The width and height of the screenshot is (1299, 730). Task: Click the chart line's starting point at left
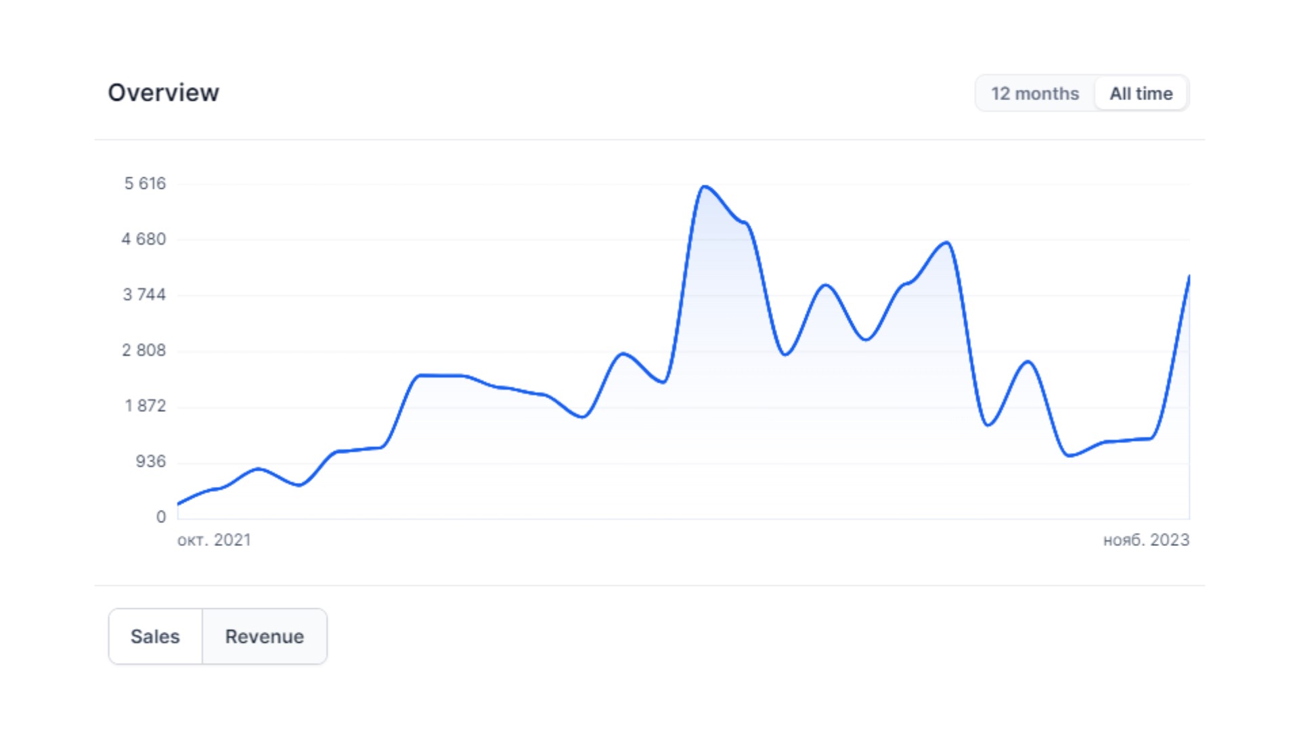pos(178,503)
